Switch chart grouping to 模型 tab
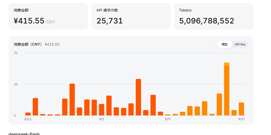The width and height of the screenshot is (271, 135). pyautogui.click(x=224, y=44)
